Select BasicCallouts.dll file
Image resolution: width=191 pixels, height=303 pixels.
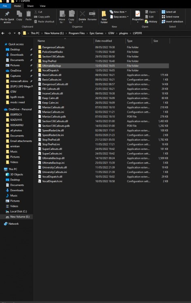52,75
